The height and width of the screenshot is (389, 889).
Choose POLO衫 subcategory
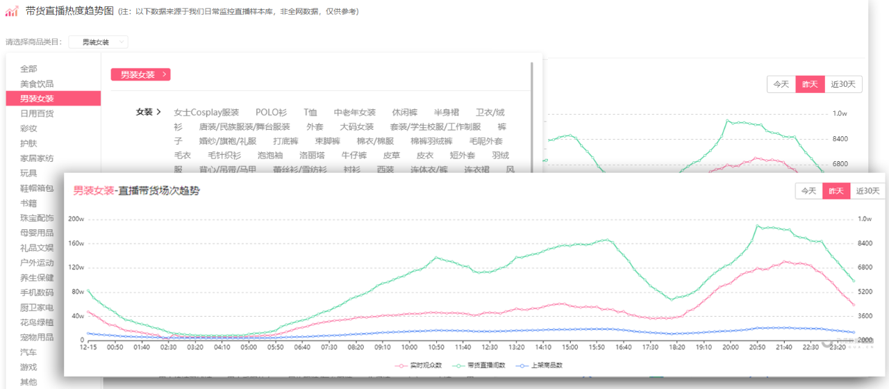271,112
